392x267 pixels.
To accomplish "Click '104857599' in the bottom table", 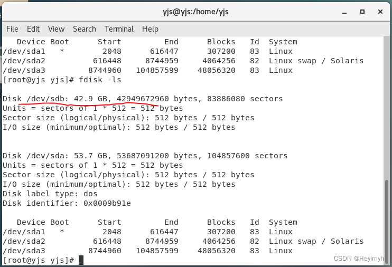I will coord(157,251).
